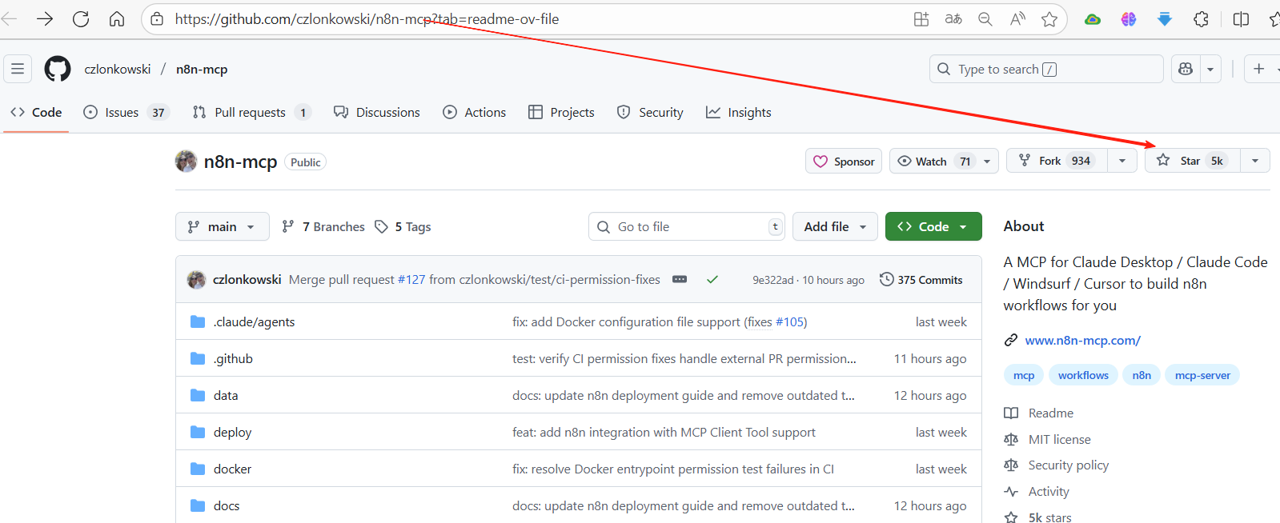Image resolution: width=1280 pixels, height=523 pixels.
Task: Open pull request #127 link
Action: click(411, 280)
